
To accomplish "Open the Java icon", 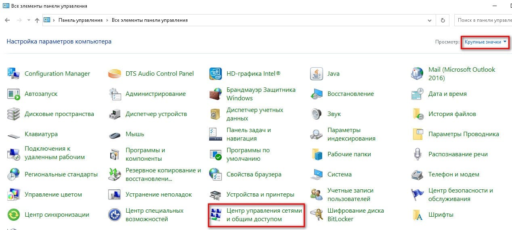I will point(317,74).
